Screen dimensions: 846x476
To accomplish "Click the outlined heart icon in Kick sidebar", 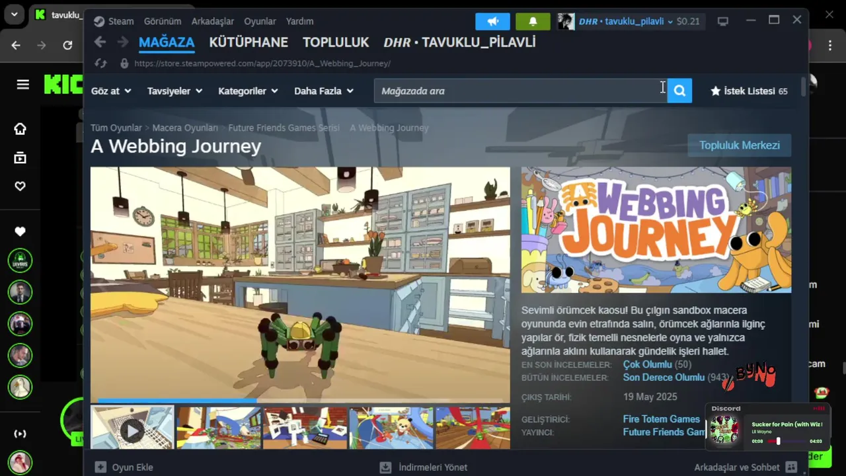I will (x=20, y=186).
